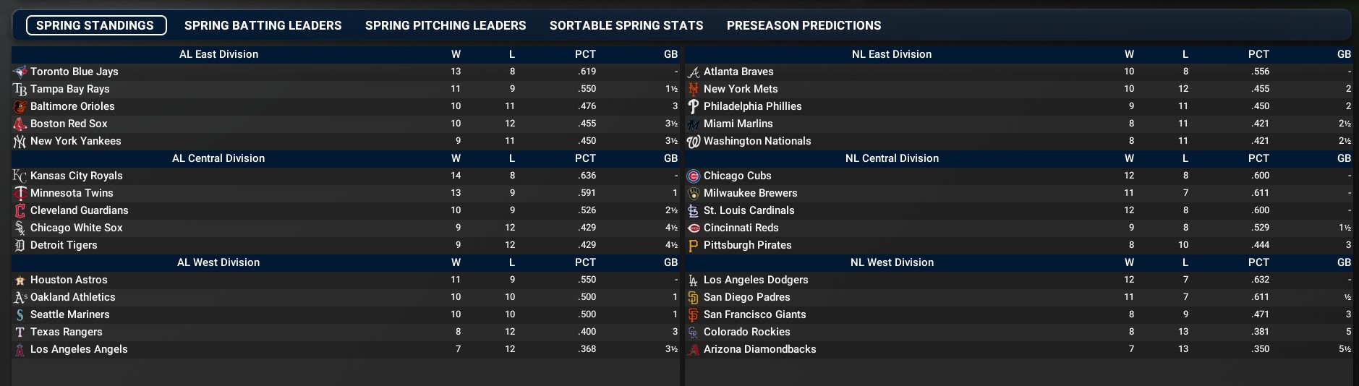Click the Baltimore Orioles logo icon

click(20, 106)
